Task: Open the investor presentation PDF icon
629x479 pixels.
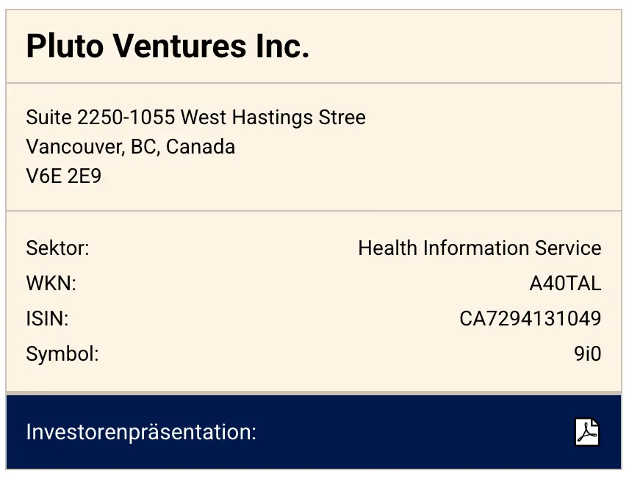Action: (x=586, y=432)
